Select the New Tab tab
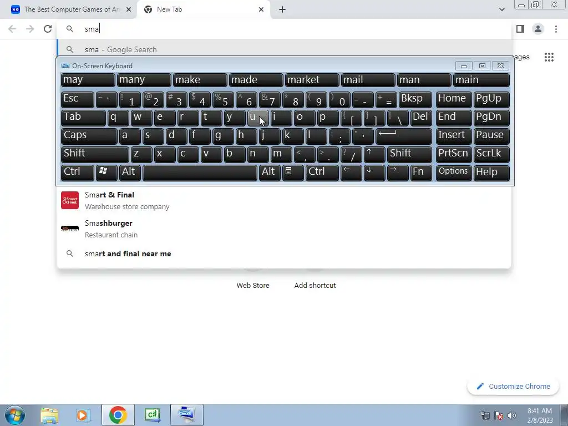This screenshot has height=426, width=568. click(x=204, y=10)
